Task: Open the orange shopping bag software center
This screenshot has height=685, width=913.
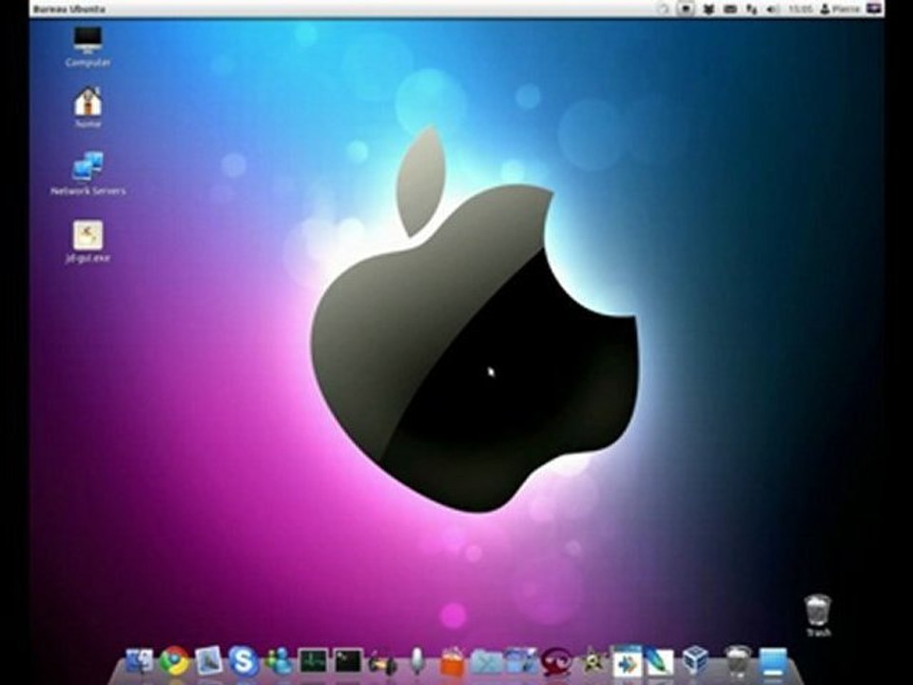Action: coord(453,662)
